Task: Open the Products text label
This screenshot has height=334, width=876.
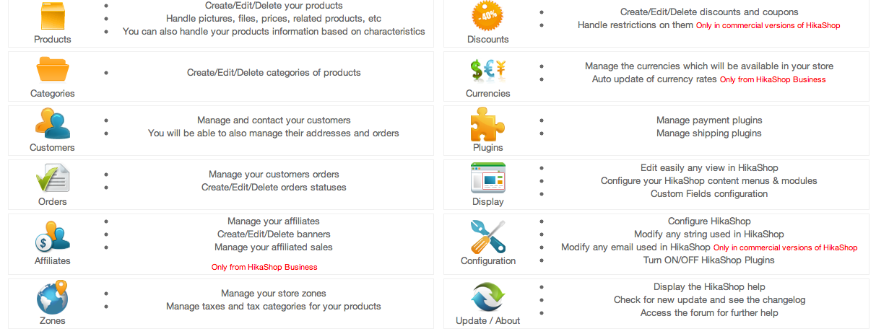Action: (52, 40)
